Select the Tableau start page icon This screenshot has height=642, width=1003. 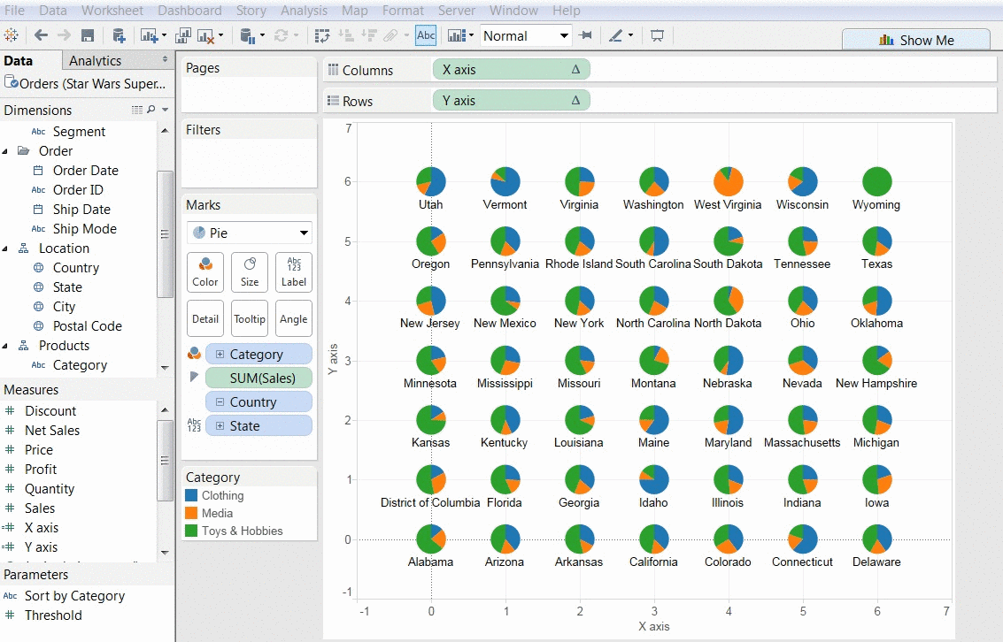[x=12, y=35]
